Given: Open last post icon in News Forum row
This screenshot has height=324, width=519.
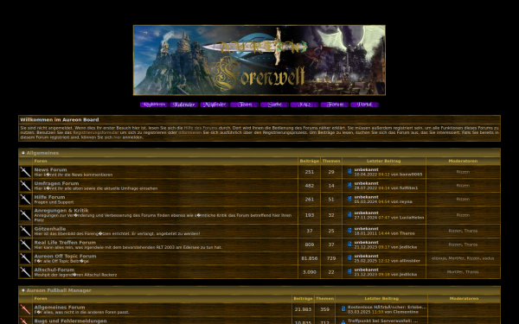Looking at the screenshot, I should [349, 171].
